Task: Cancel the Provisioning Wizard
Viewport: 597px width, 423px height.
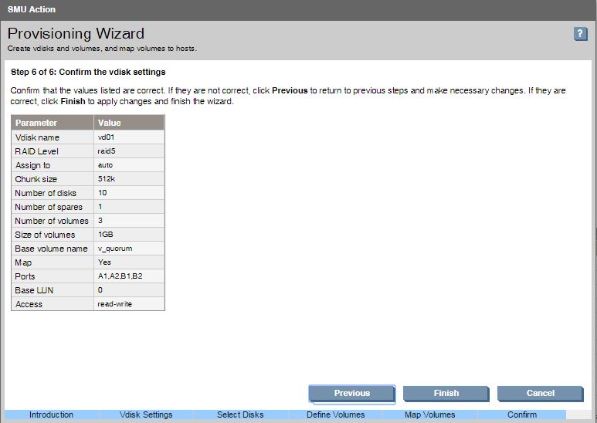Action: (540, 393)
